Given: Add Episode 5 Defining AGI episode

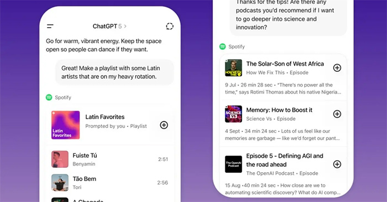Looking at the screenshot, I should click(337, 164).
